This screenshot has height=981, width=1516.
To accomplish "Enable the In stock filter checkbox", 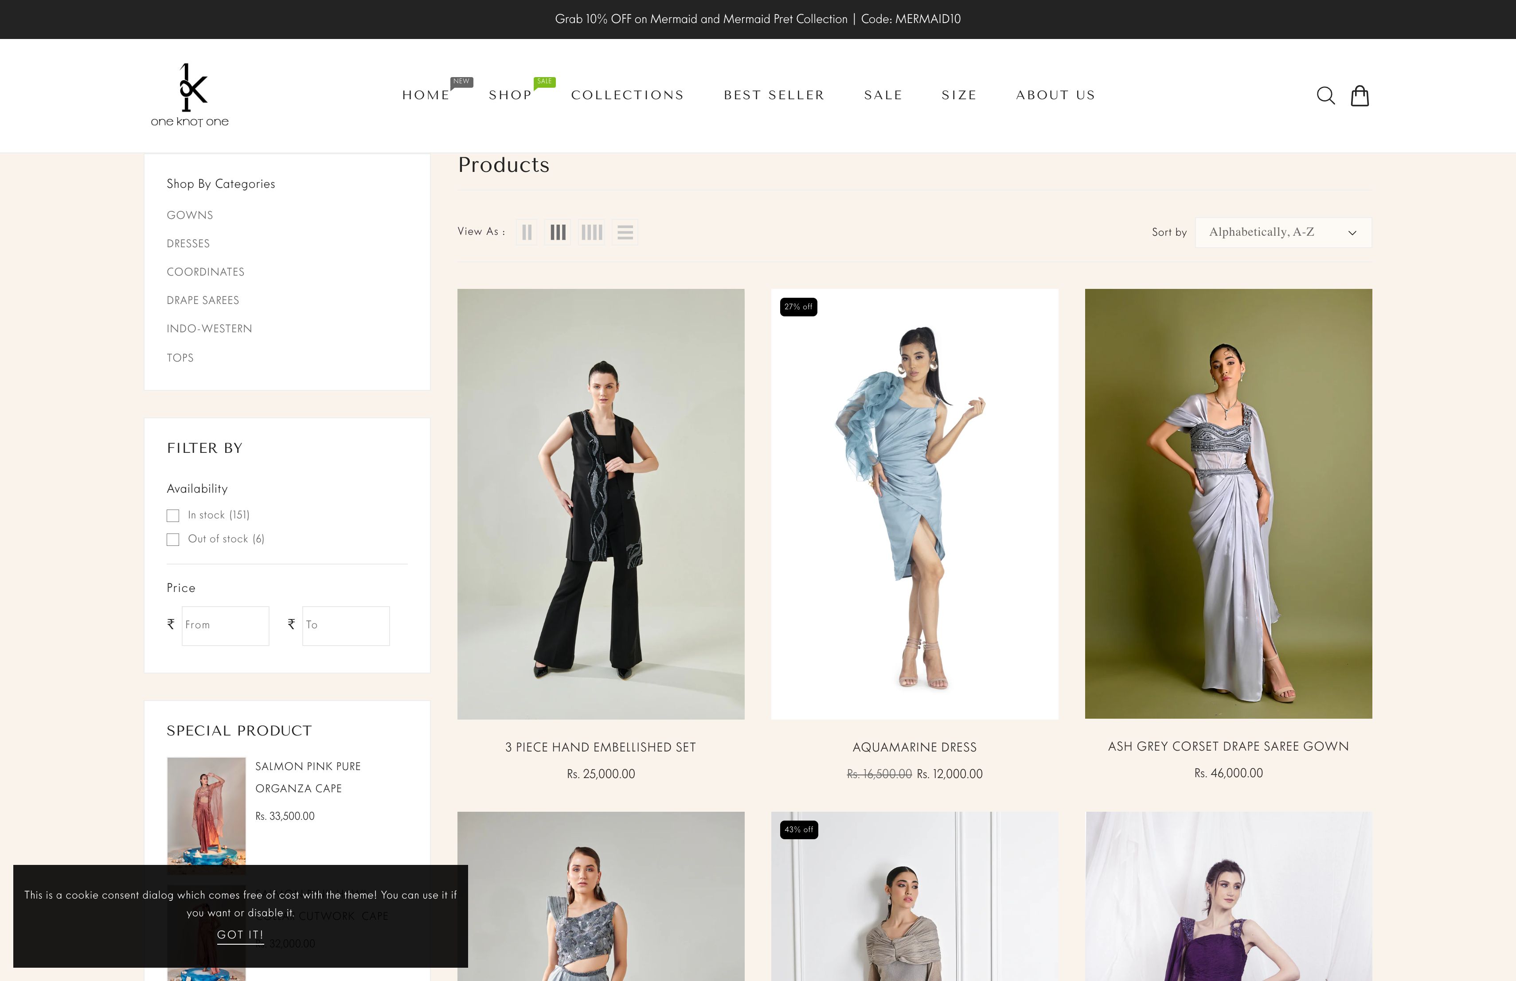I will 172,516.
